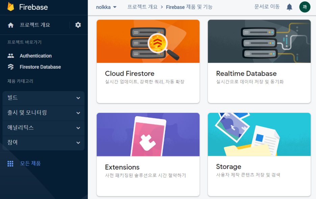Click the Firebase flame logo
This screenshot has width=316, height=199.
click(11, 7)
